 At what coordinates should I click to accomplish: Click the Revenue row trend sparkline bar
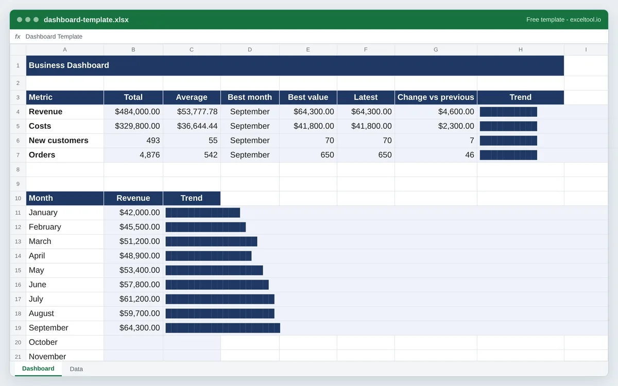(x=508, y=112)
